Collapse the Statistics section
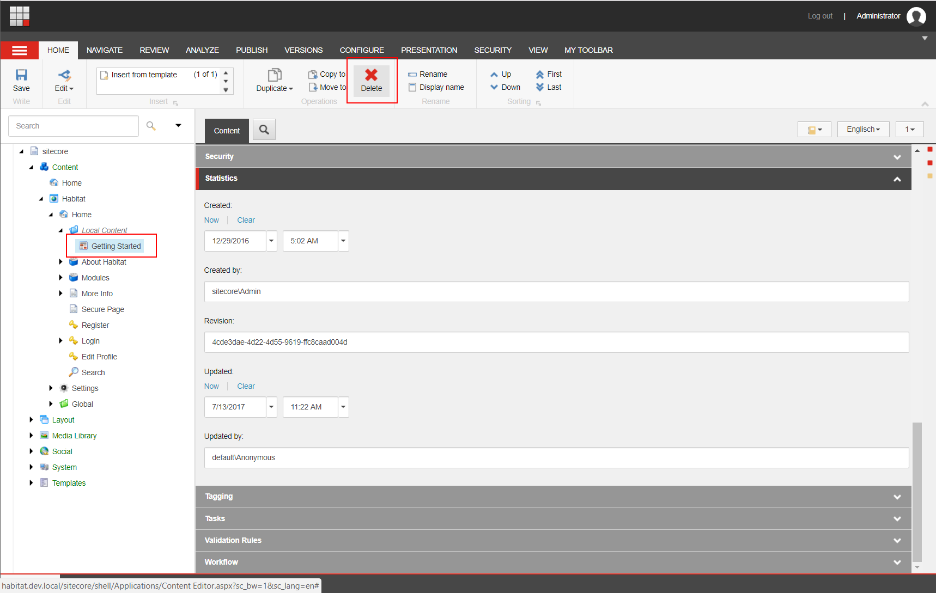Viewport: 936px width, 593px height. tap(553, 179)
